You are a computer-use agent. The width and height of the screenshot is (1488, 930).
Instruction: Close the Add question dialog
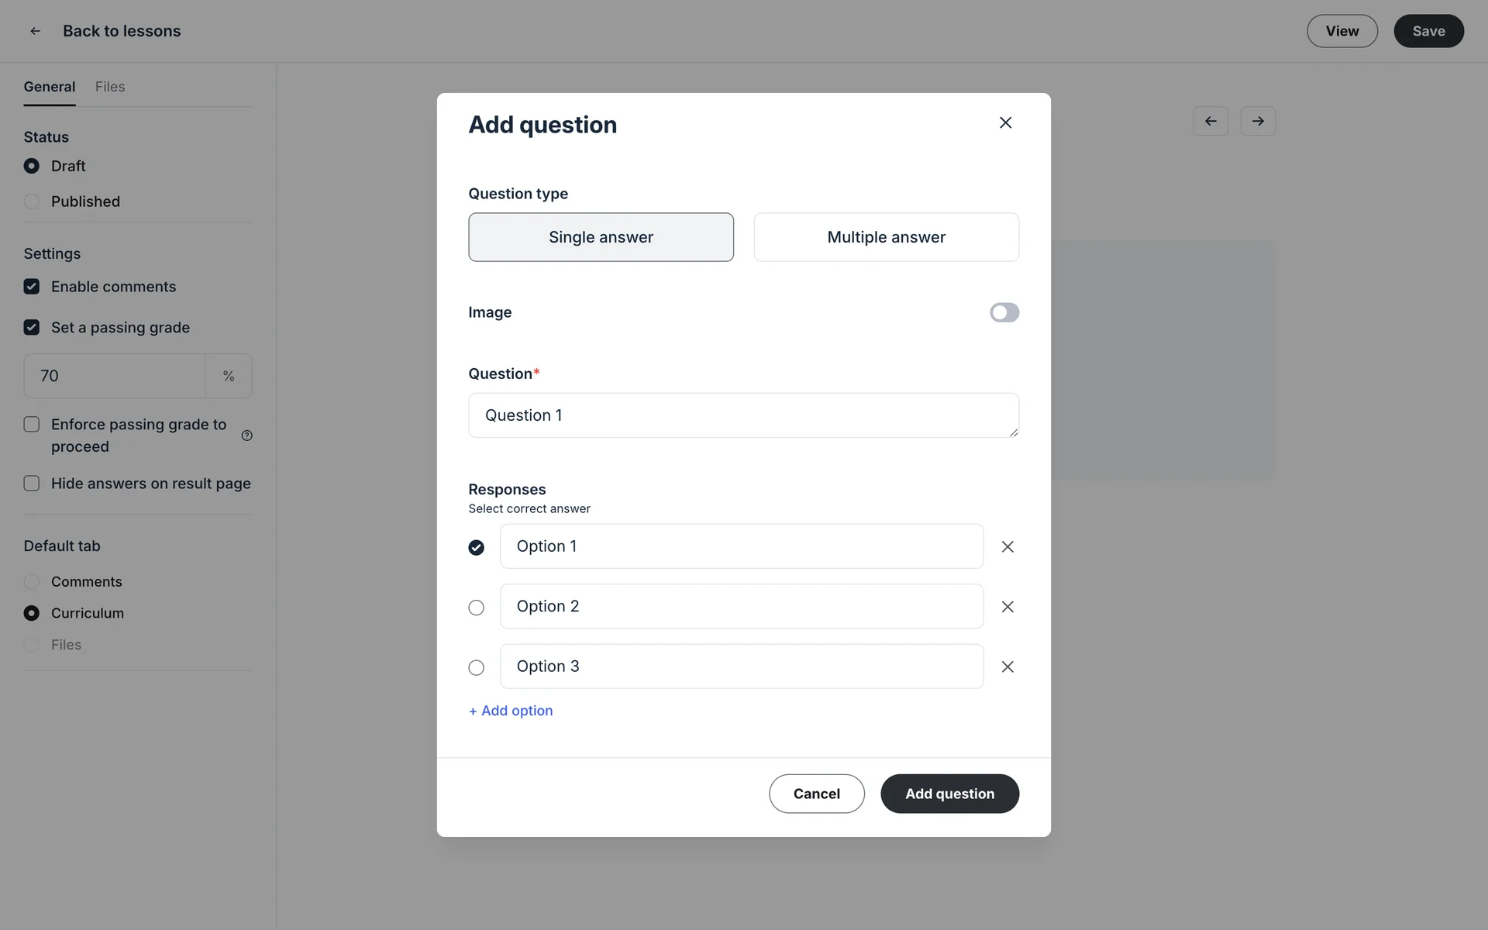point(1005,122)
